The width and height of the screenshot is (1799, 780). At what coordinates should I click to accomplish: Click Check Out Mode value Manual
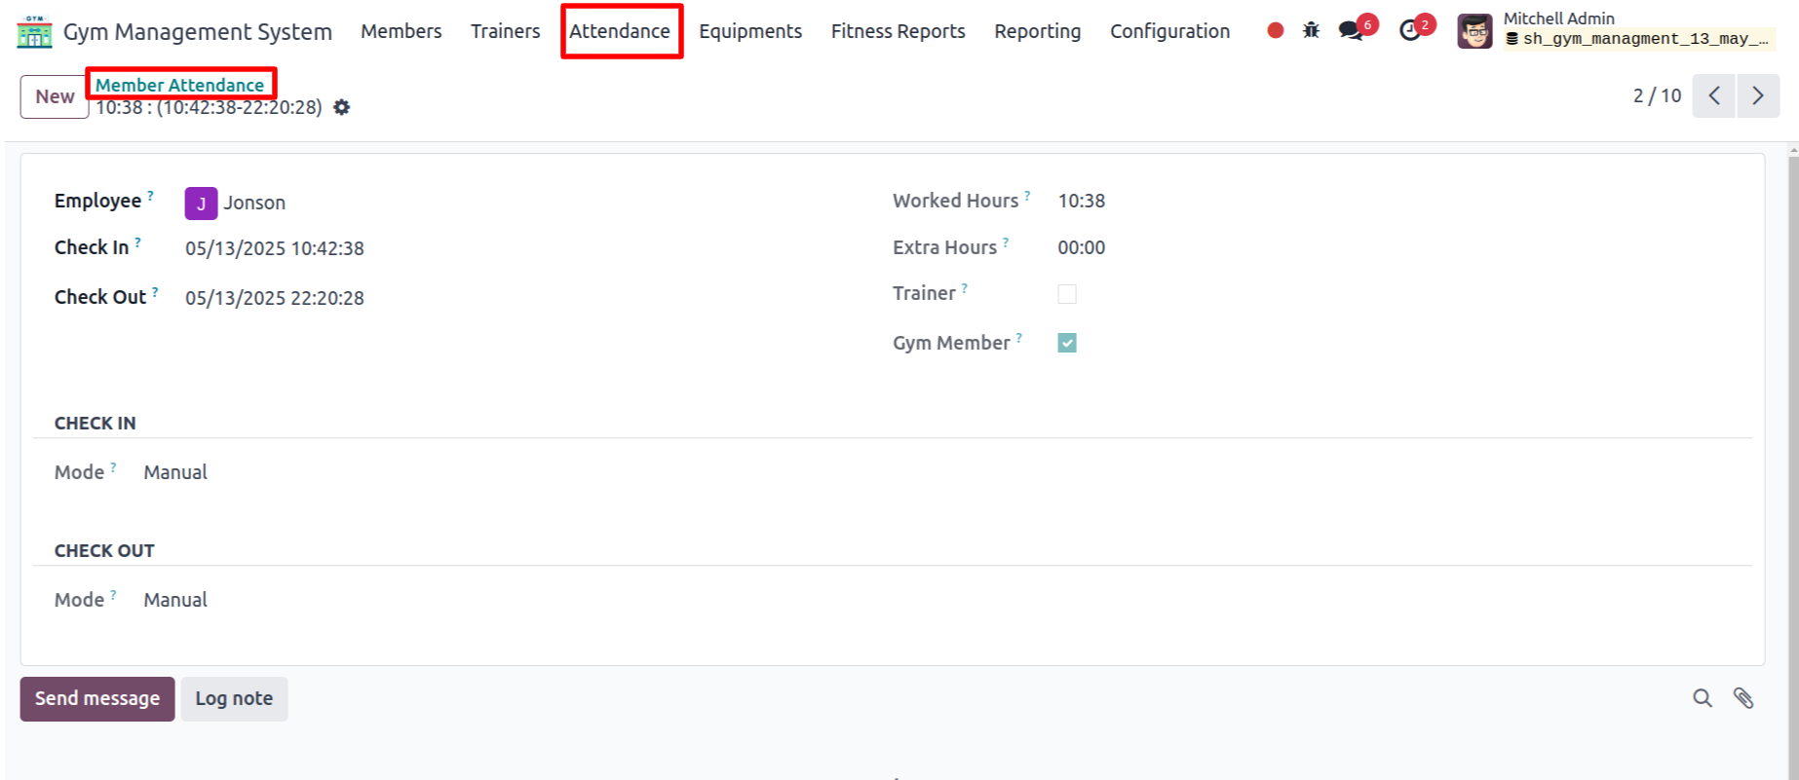(175, 600)
